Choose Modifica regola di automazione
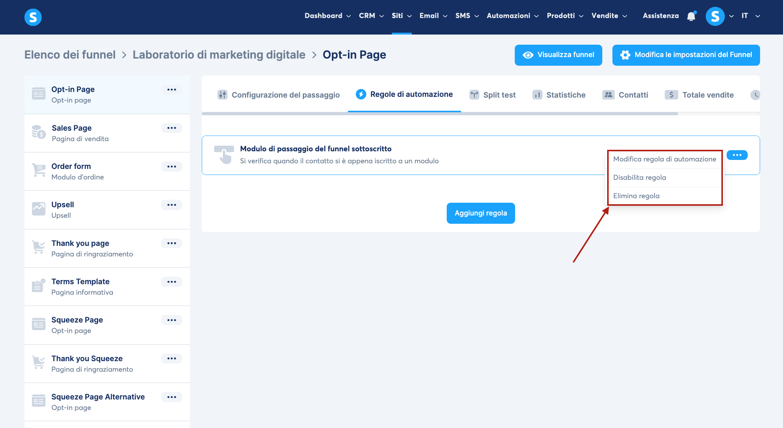The height and width of the screenshot is (428, 783). click(665, 159)
